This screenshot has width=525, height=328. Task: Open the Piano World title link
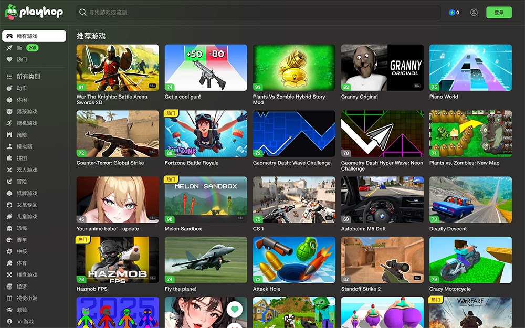(x=444, y=97)
